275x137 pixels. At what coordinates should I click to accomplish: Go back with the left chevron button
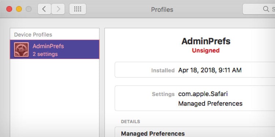[44, 9]
